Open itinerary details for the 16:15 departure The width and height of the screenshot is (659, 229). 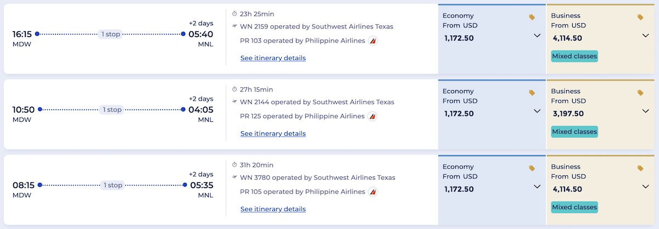pos(273,58)
